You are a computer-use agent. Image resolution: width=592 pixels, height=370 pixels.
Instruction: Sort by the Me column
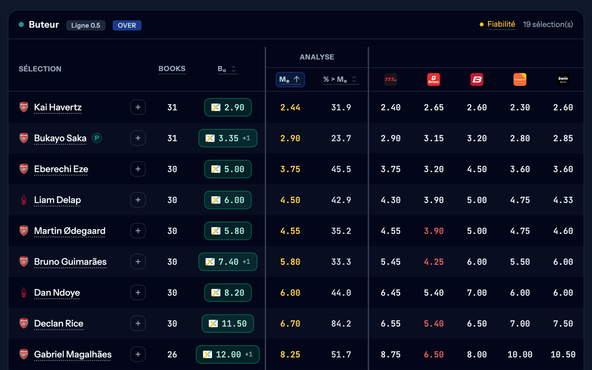tap(290, 80)
